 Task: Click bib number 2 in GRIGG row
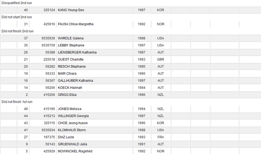[27, 95]
